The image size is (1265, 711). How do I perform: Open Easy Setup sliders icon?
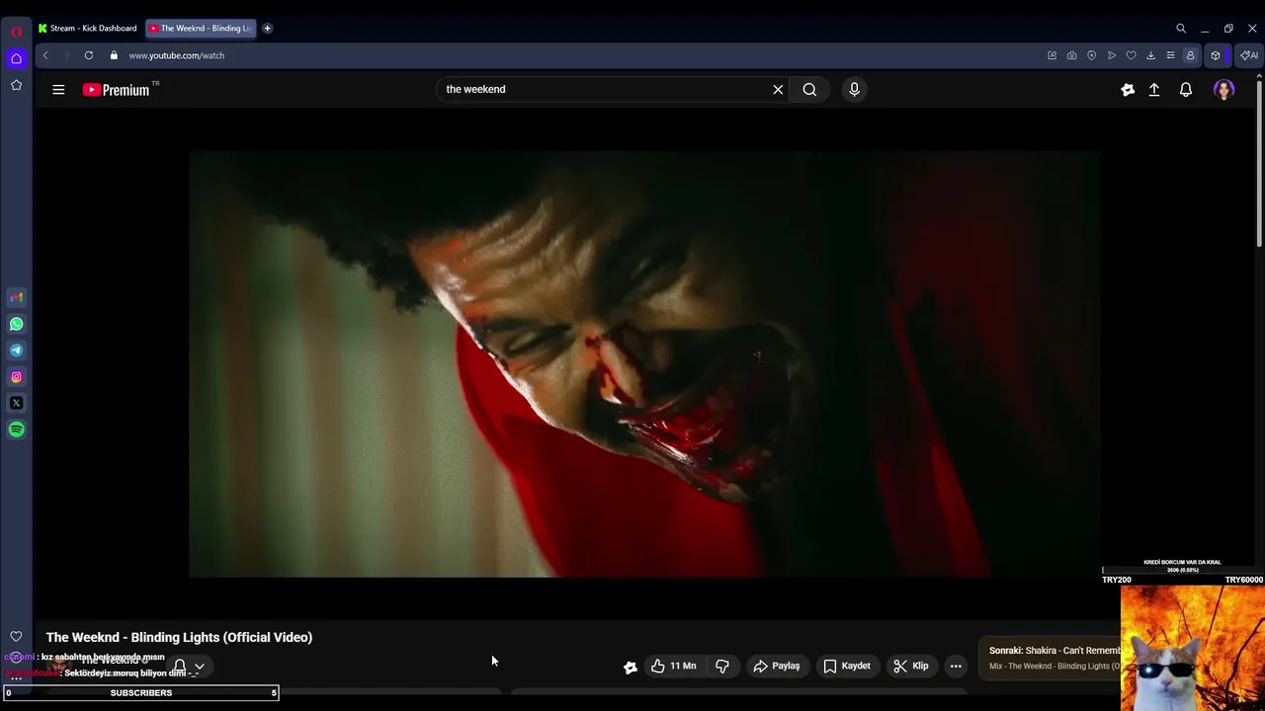(1170, 55)
